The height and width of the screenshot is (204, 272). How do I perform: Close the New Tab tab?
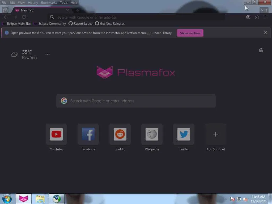pyautogui.click(x=67, y=10)
